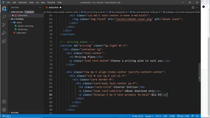Click the errors and warnings status indicator
The height and width of the screenshot is (118, 210).
[7, 116]
